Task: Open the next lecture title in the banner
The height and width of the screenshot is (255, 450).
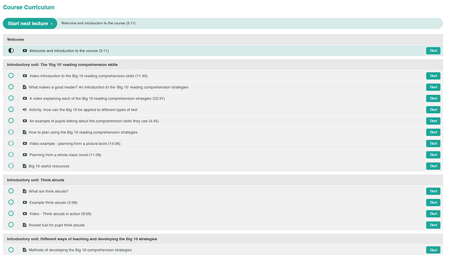Action: tap(98, 23)
